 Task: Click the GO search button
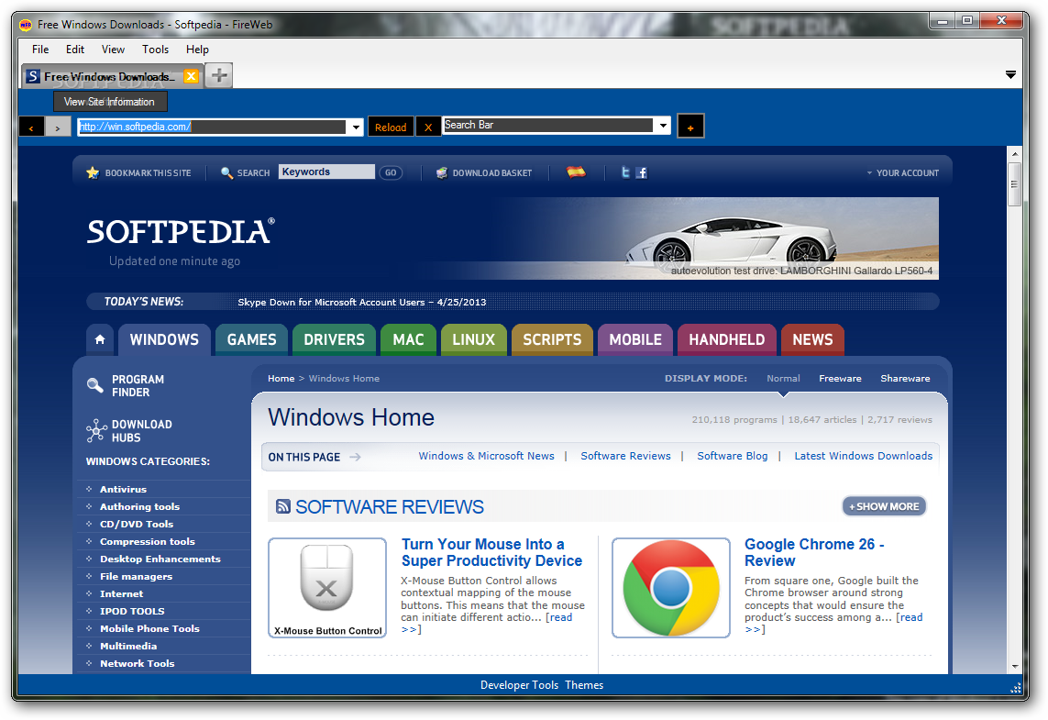(391, 172)
